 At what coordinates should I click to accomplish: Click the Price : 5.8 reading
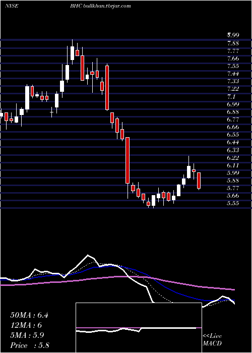pos(30,345)
